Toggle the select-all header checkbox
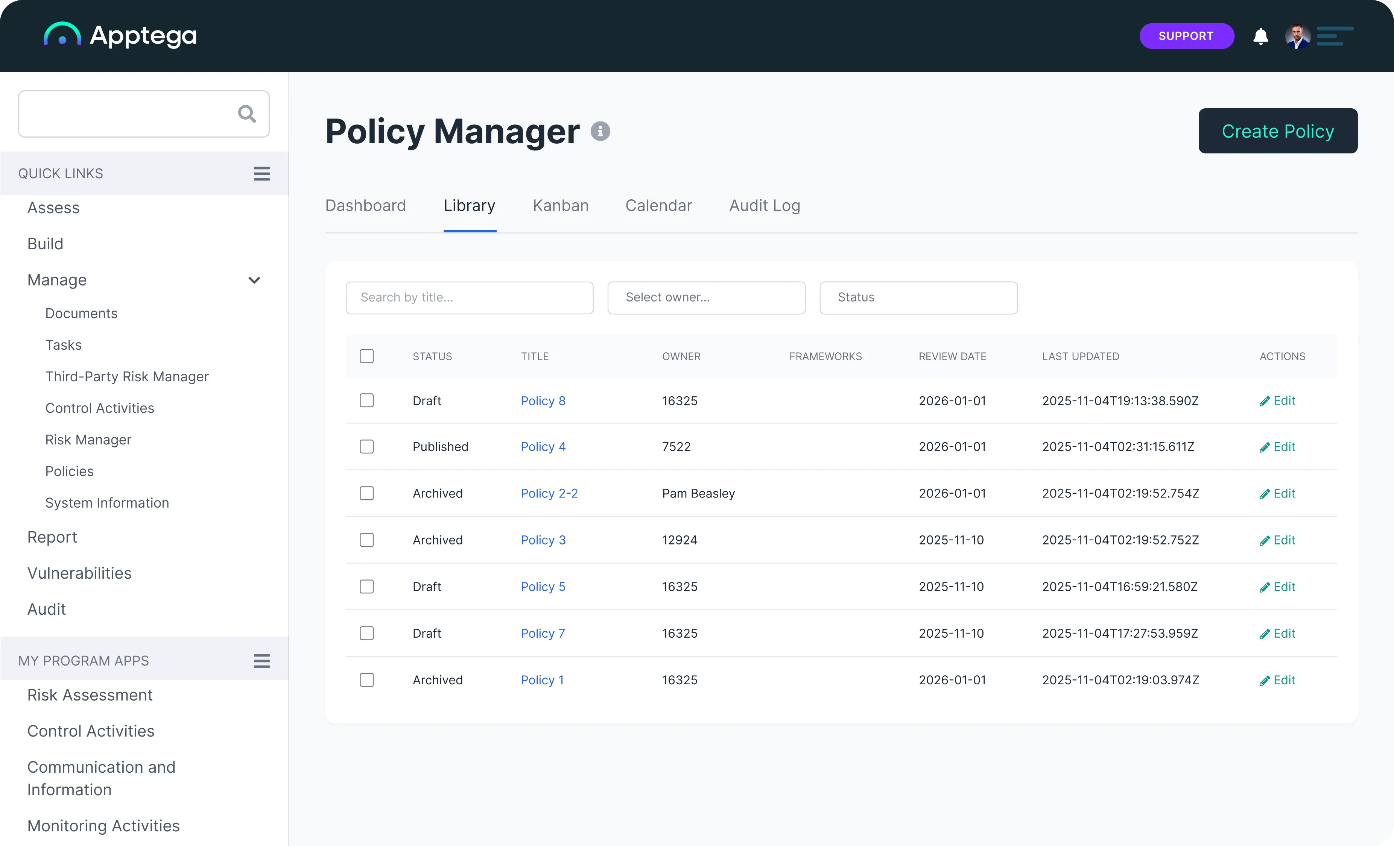Image resolution: width=1394 pixels, height=846 pixels. tap(366, 356)
